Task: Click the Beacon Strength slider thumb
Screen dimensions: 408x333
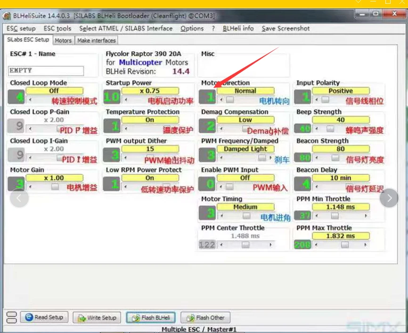Action: point(335,158)
